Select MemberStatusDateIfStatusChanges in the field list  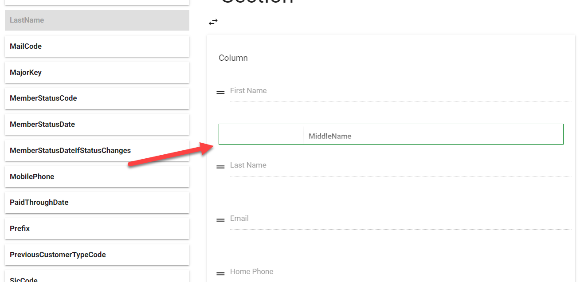pos(97,151)
